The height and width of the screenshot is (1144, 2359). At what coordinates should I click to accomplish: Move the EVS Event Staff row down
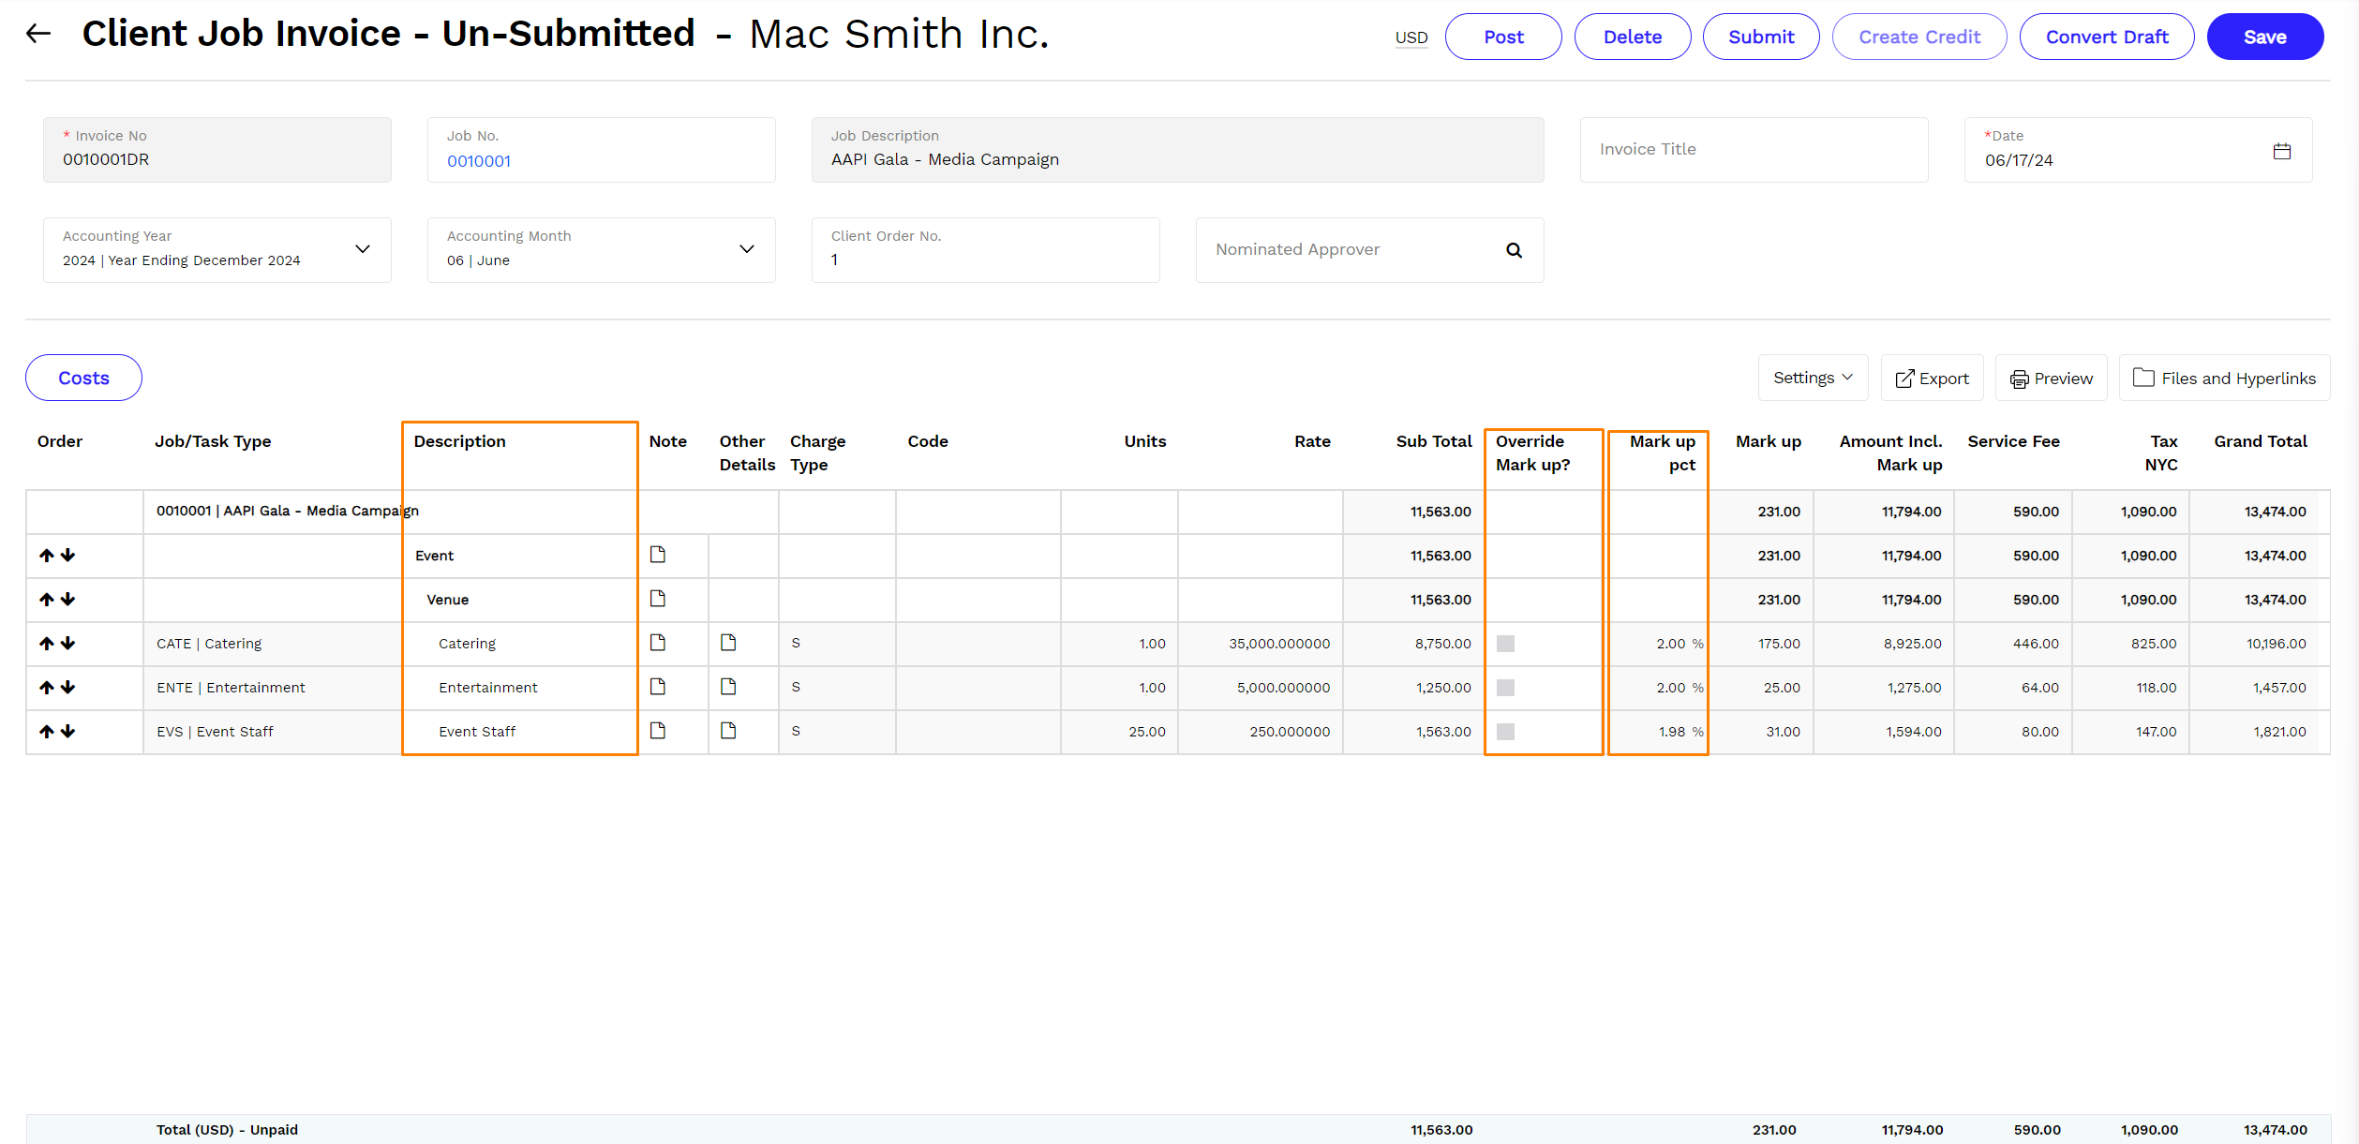(x=67, y=732)
